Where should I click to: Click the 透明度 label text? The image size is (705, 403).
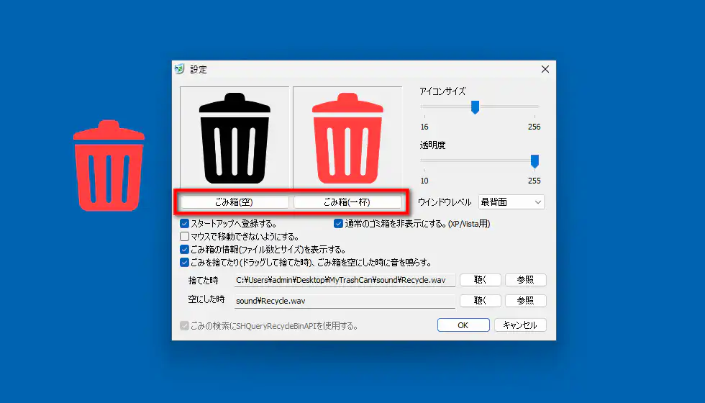pyautogui.click(x=432, y=145)
